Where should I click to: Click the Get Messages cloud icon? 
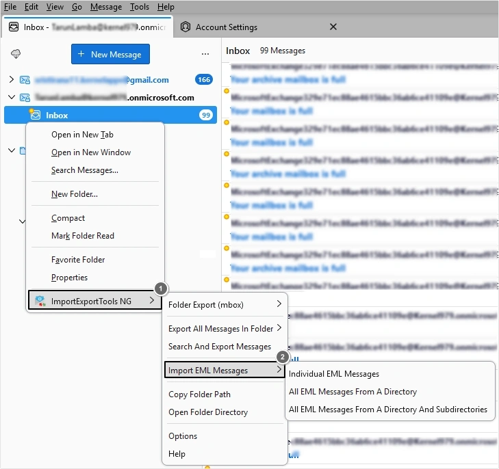coord(16,54)
